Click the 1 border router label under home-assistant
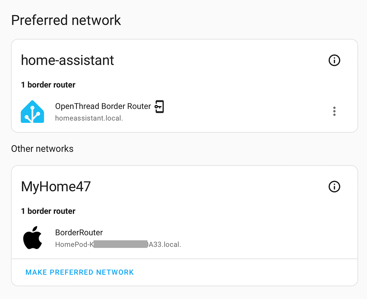 (x=48, y=85)
